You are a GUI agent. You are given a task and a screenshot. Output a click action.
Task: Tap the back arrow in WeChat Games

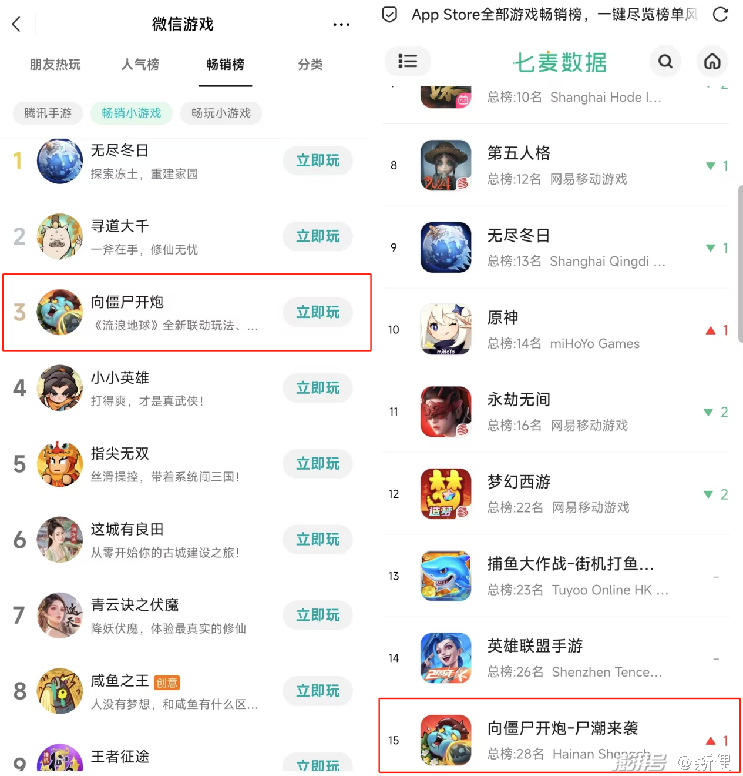tap(16, 24)
